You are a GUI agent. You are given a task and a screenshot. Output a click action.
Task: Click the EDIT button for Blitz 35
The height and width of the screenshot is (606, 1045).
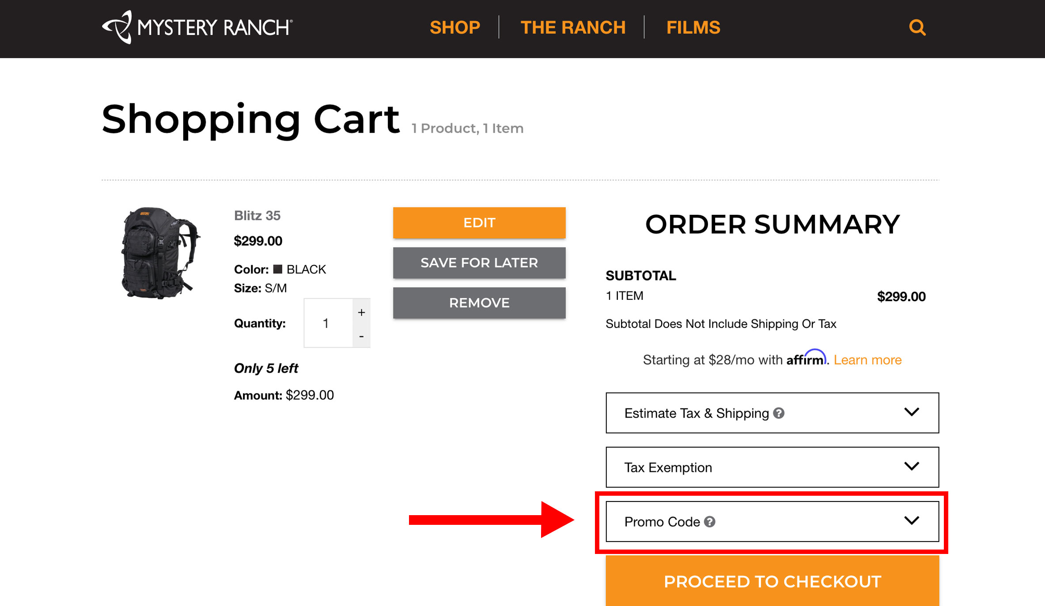point(479,223)
